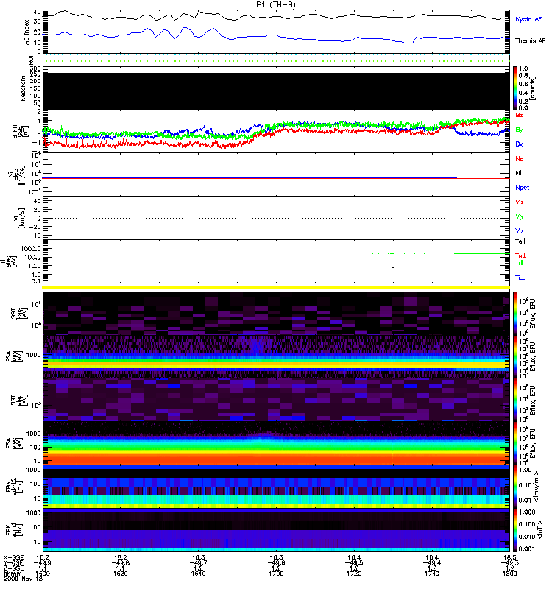Click the Y-GSE value -49.9
Image resolution: width=552 pixels, height=589 pixels.
tap(42, 563)
